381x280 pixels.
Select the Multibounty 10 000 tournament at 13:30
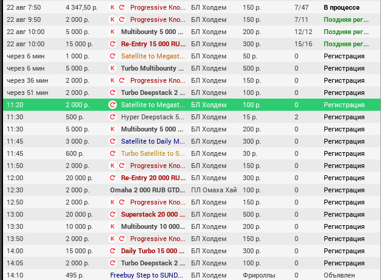(x=153, y=226)
